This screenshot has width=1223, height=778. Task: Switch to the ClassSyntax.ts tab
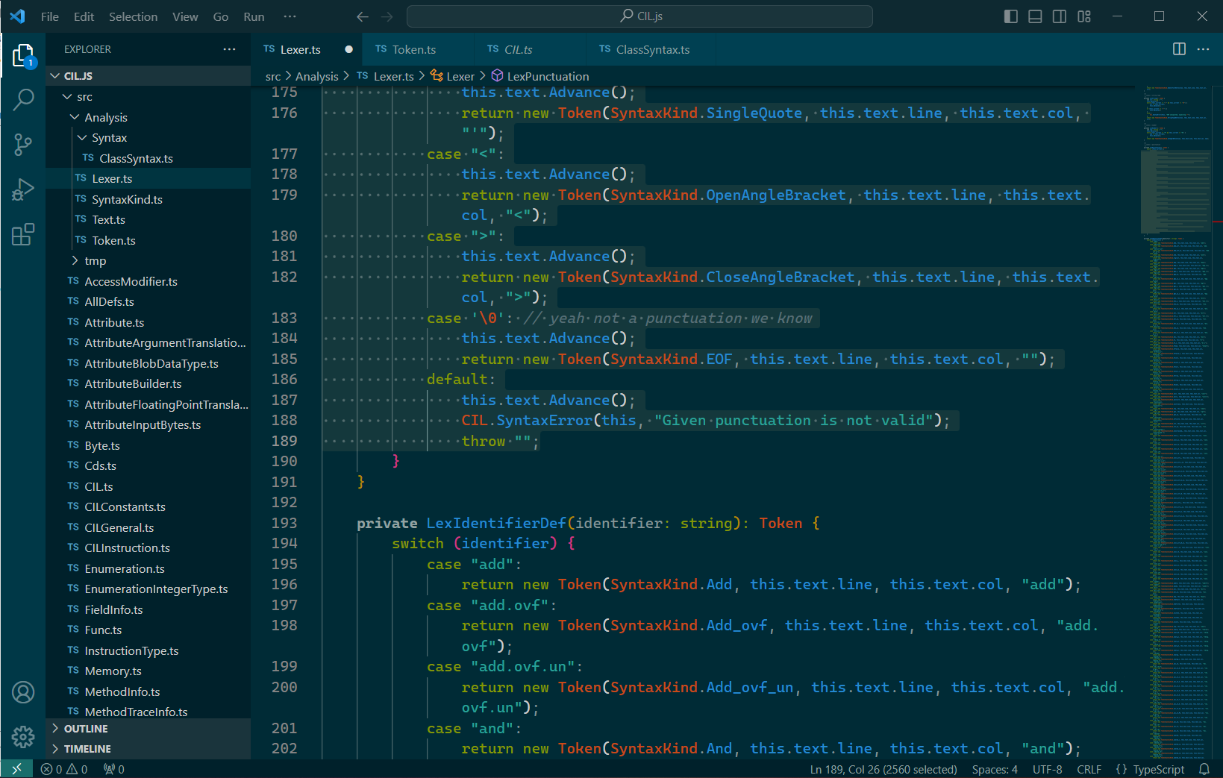(x=651, y=49)
